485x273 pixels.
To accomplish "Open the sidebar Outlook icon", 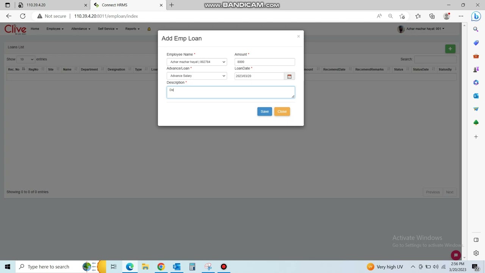I will point(476,96).
